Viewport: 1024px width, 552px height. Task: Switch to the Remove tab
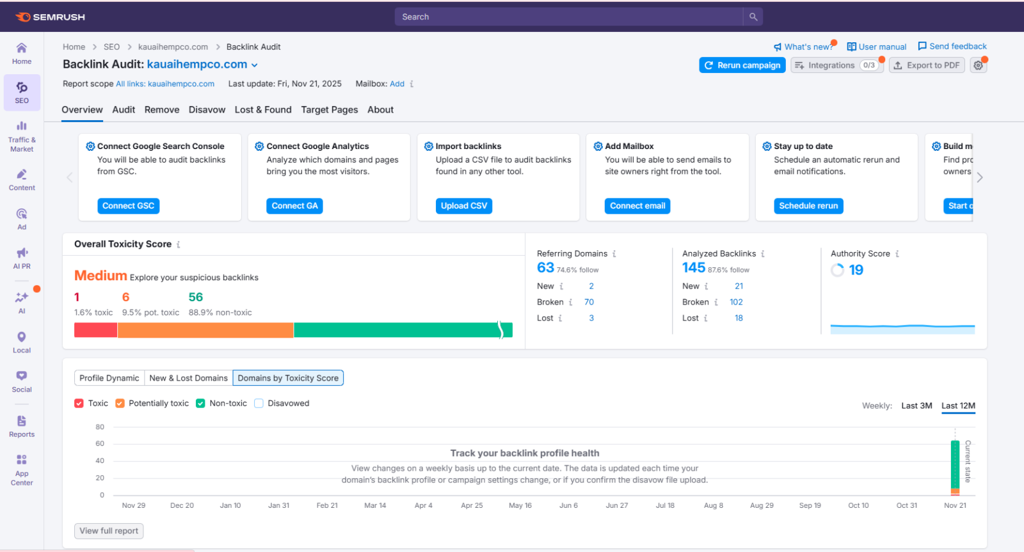click(162, 110)
